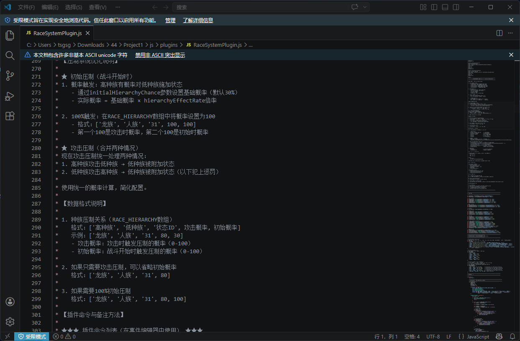Open the editor More Actions ellipsis
This screenshot has height=341, width=520.
(510, 33)
